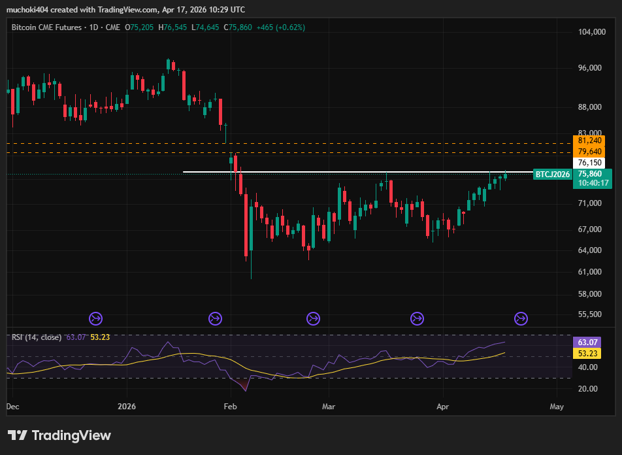Image resolution: width=622 pixels, height=455 pixels.
Task: Click the green 75,860 current price label
Action: tap(590, 175)
